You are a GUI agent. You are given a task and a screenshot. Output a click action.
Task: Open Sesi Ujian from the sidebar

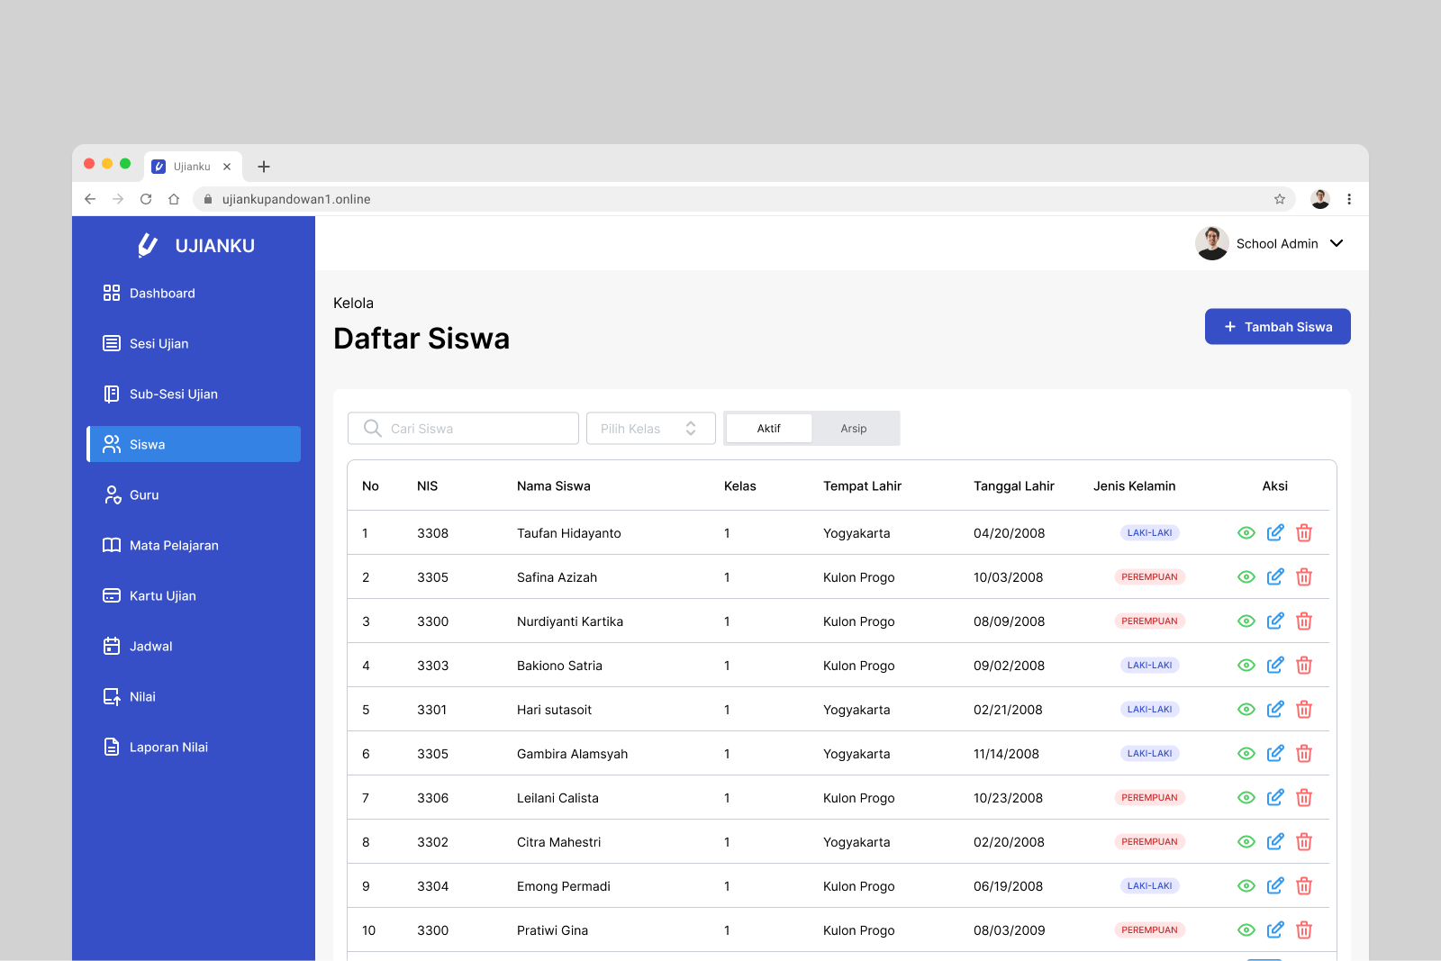159,344
